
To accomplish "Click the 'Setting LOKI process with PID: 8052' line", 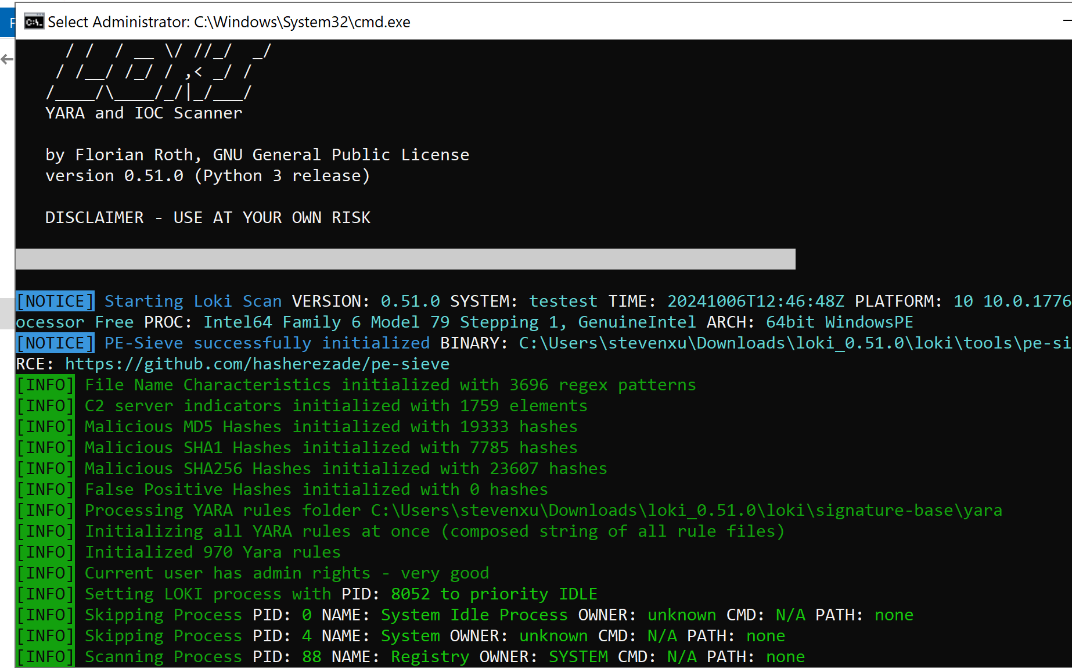I will pos(307,594).
